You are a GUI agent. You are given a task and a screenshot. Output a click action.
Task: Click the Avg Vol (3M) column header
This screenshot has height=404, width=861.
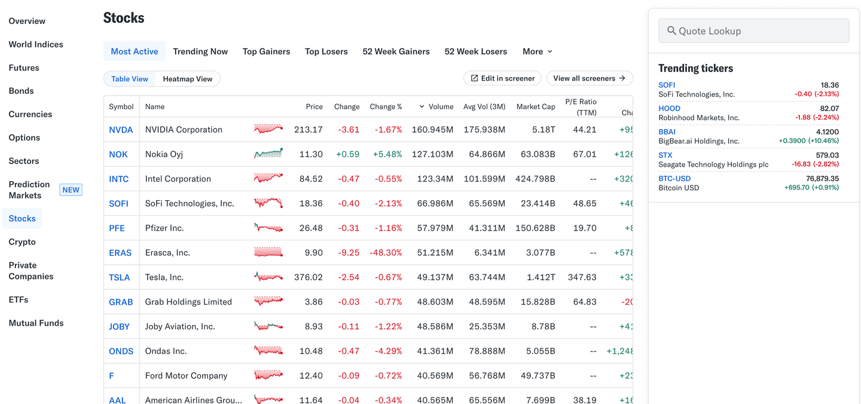point(484,106)
